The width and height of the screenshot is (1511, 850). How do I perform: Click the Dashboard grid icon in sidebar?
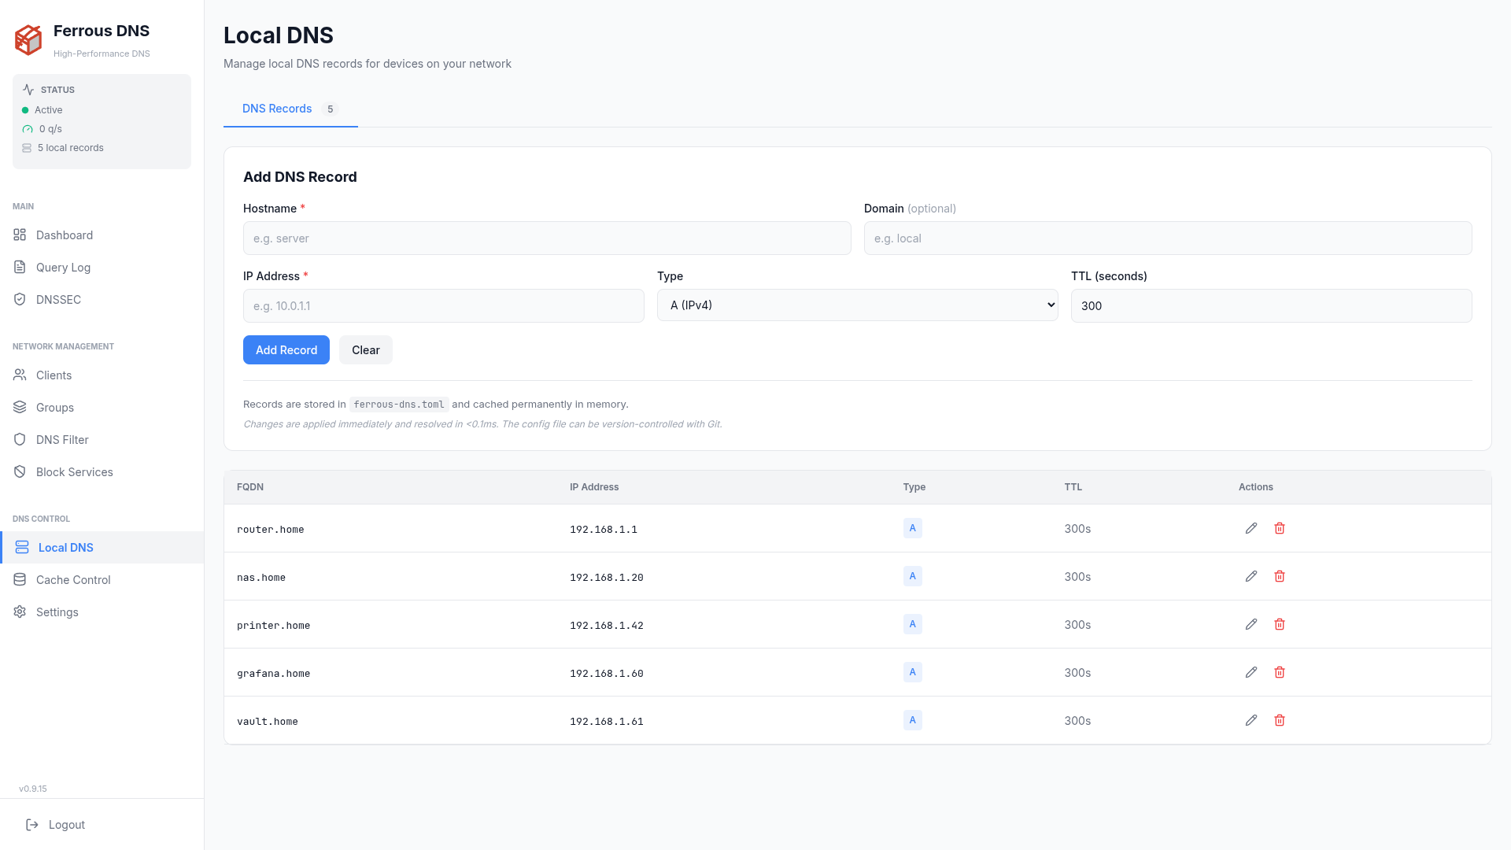click(20, 235)
